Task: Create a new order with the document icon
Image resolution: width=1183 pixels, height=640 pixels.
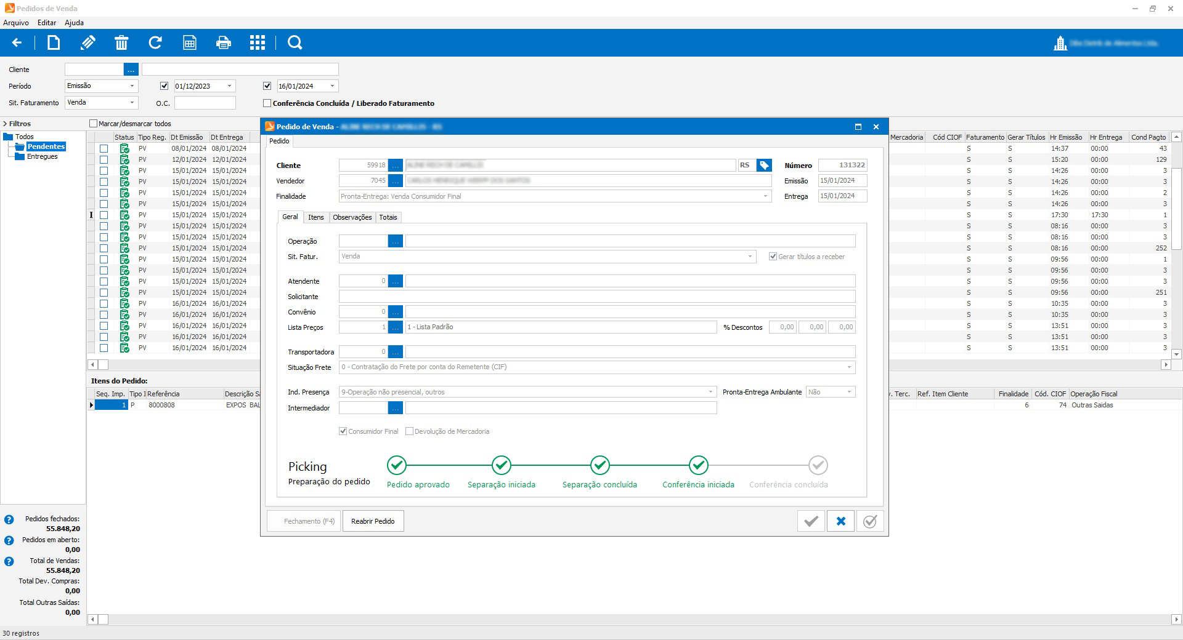Action: tap(54, 42)
